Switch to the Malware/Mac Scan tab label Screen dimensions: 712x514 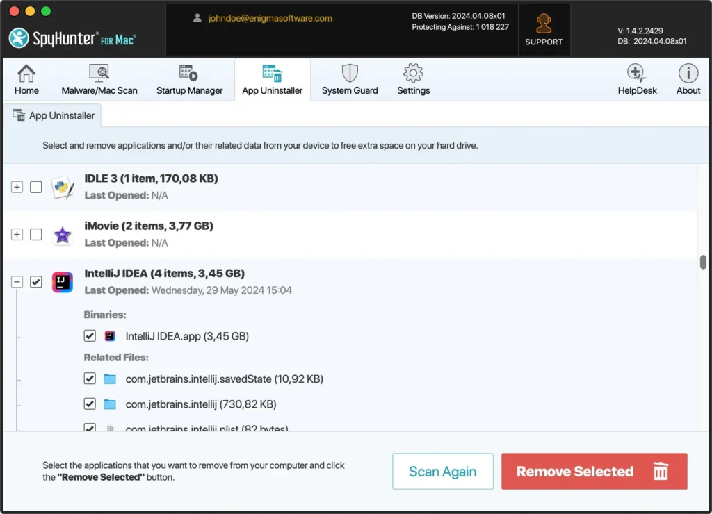99,90
